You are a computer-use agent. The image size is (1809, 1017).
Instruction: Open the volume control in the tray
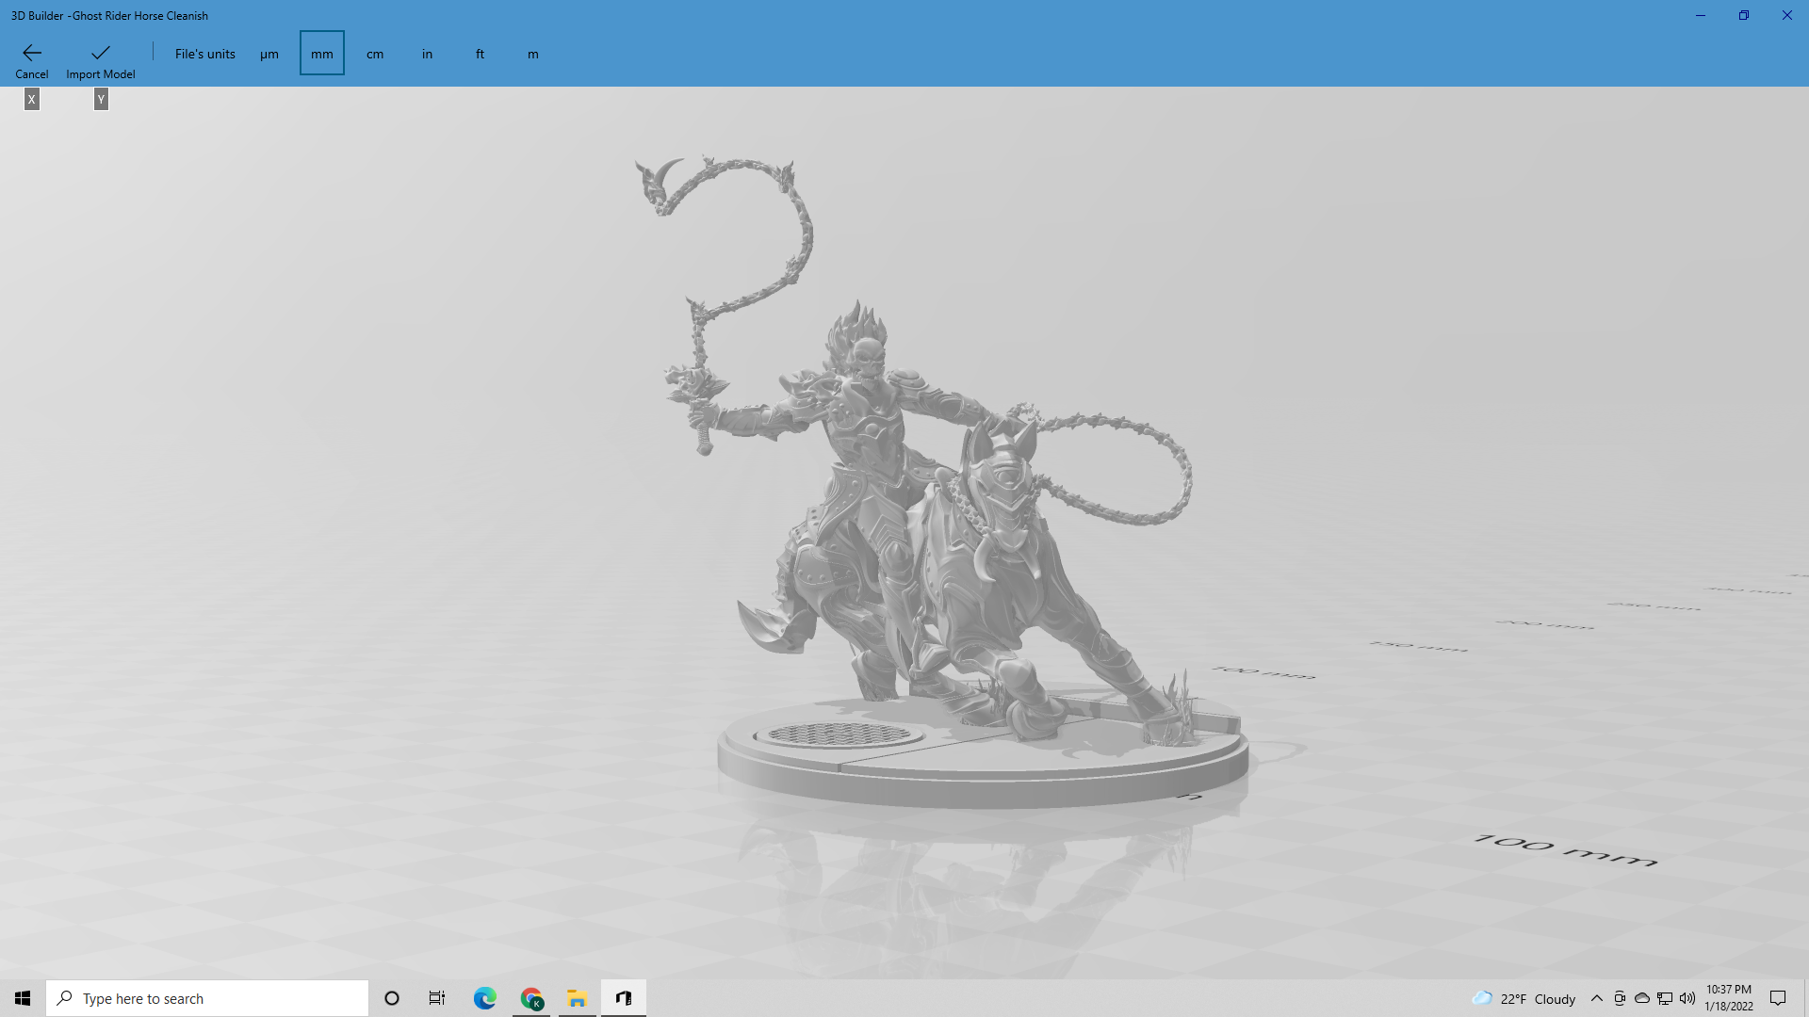pyautogui.click(x=1687, y=998)
